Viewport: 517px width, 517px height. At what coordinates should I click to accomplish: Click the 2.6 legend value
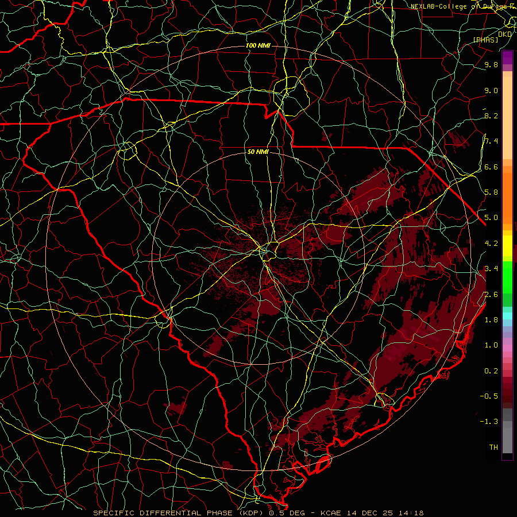pos(491,295)
